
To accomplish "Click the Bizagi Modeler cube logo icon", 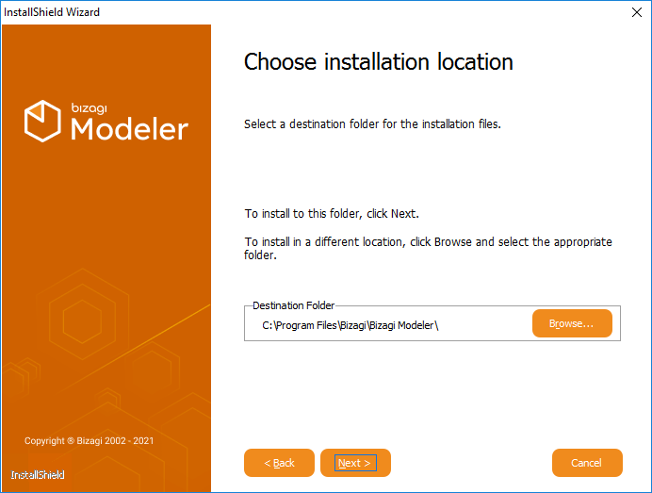I will coord(42,121).
